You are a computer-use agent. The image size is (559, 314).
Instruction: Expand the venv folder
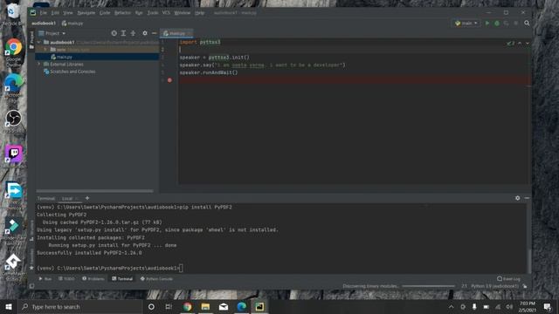(x=45, y=50)
